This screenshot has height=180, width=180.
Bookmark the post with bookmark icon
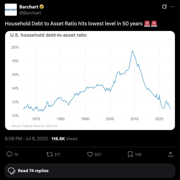tap(130, 154)
